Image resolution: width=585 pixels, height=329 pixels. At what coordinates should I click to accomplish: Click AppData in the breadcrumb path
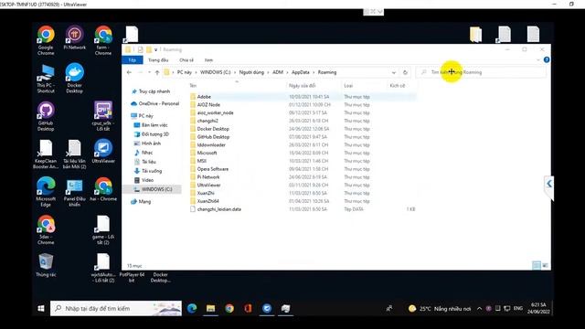coord(301,72)
